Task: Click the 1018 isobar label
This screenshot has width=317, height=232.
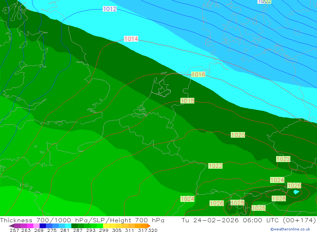Action: (x=187, y=101)
